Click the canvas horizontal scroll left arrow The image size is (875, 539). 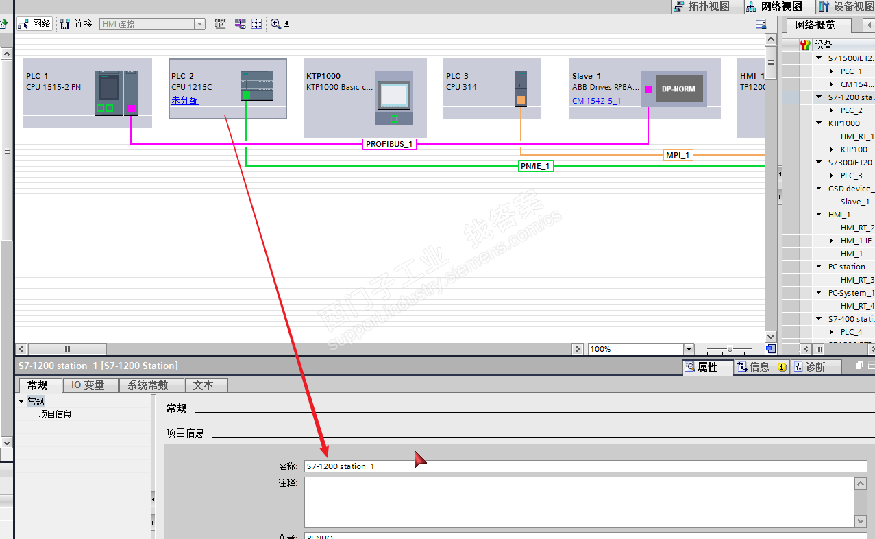(22, 349)
